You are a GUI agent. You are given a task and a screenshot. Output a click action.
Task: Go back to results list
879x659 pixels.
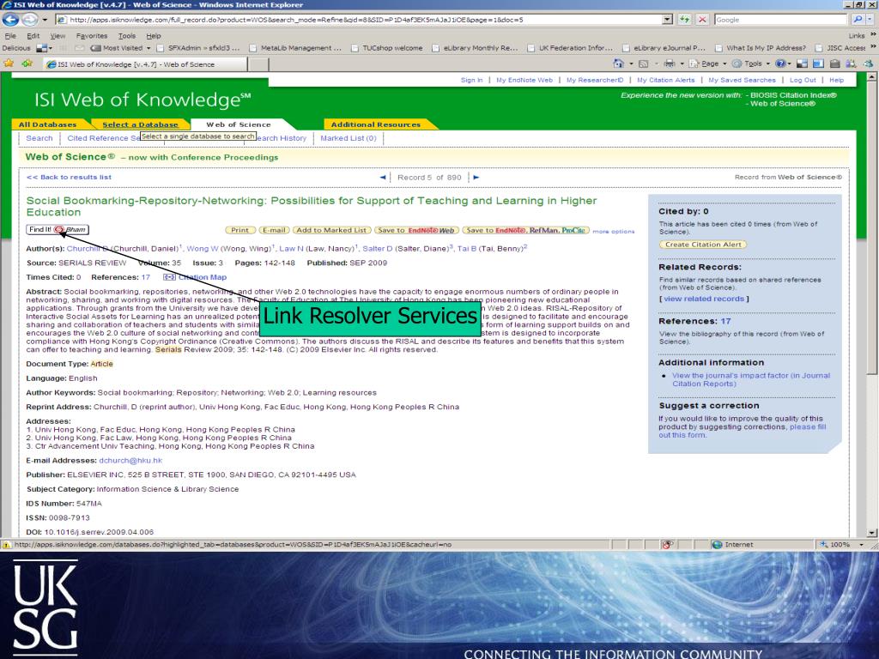69,177
